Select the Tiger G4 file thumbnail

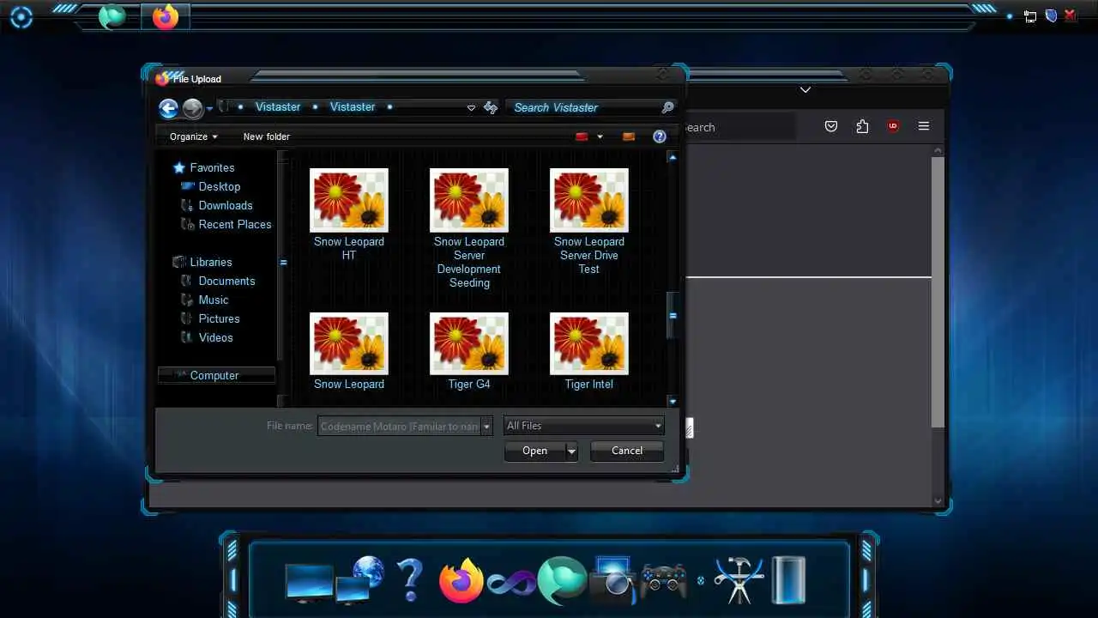click(469, 344)
